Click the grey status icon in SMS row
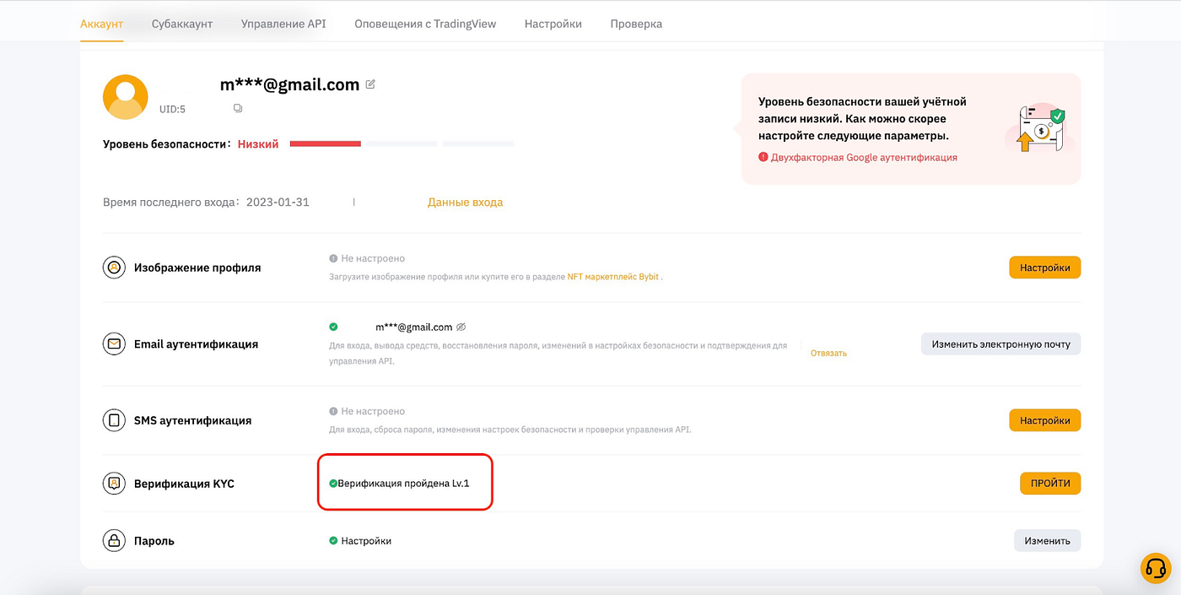Image resolution: width=1181 pixels, height=595 pixels. point(333,411)
